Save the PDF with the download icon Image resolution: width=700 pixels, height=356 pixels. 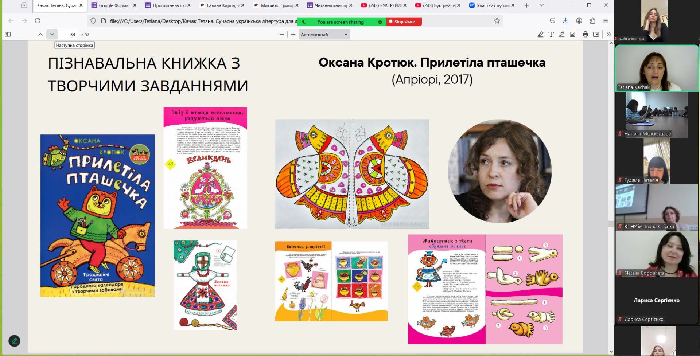coord(596,35)
